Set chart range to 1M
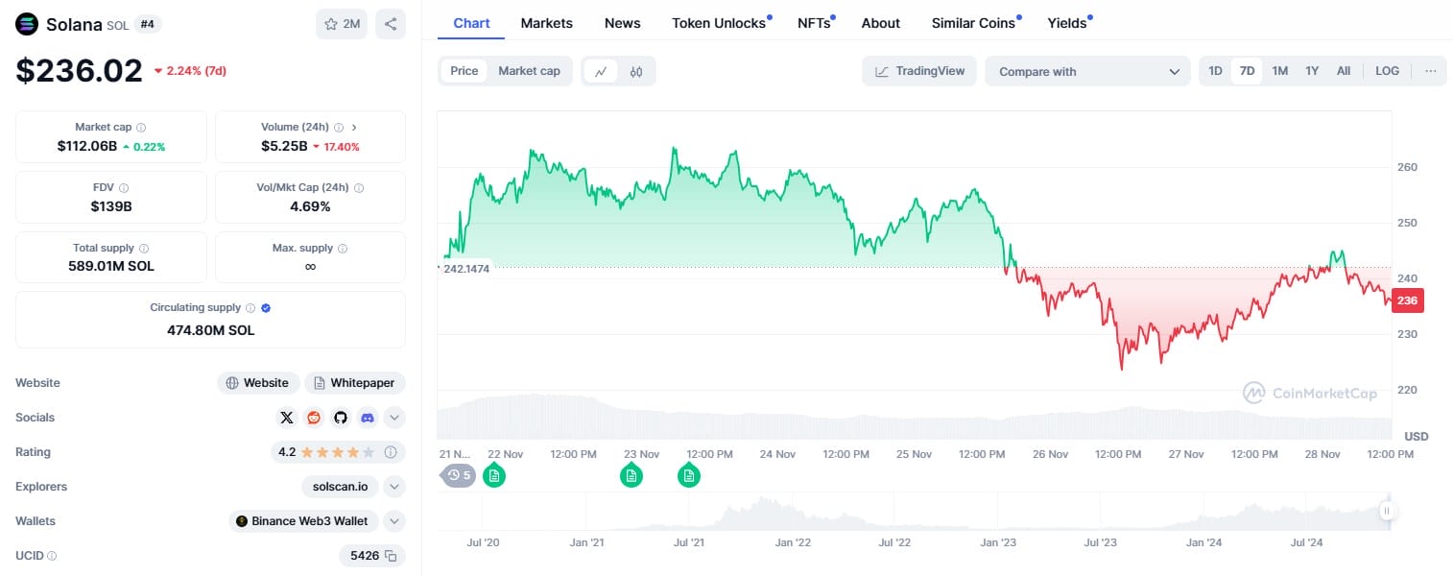This screenshot has height=576, width=1453. [x=1280, y=71]
